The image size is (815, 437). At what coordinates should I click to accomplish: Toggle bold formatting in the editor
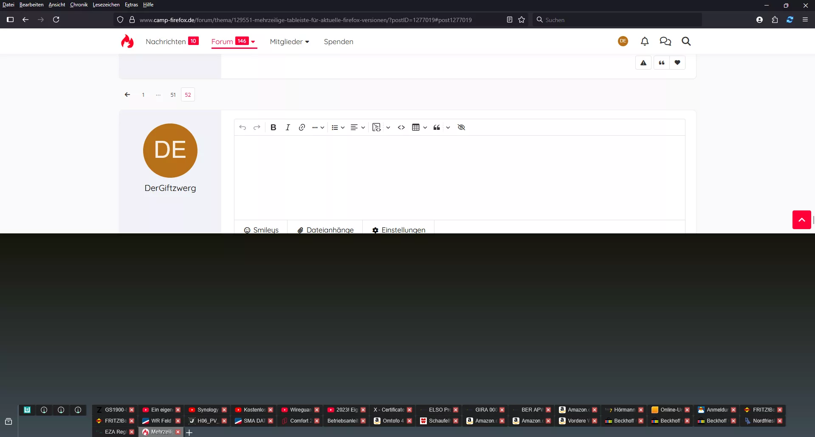[274, 127]
